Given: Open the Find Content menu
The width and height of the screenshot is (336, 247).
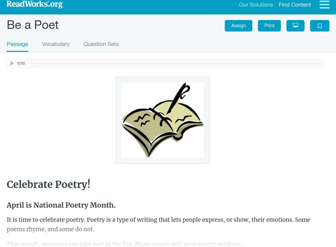Looking at the screenshot, I should tap(294, 5).
